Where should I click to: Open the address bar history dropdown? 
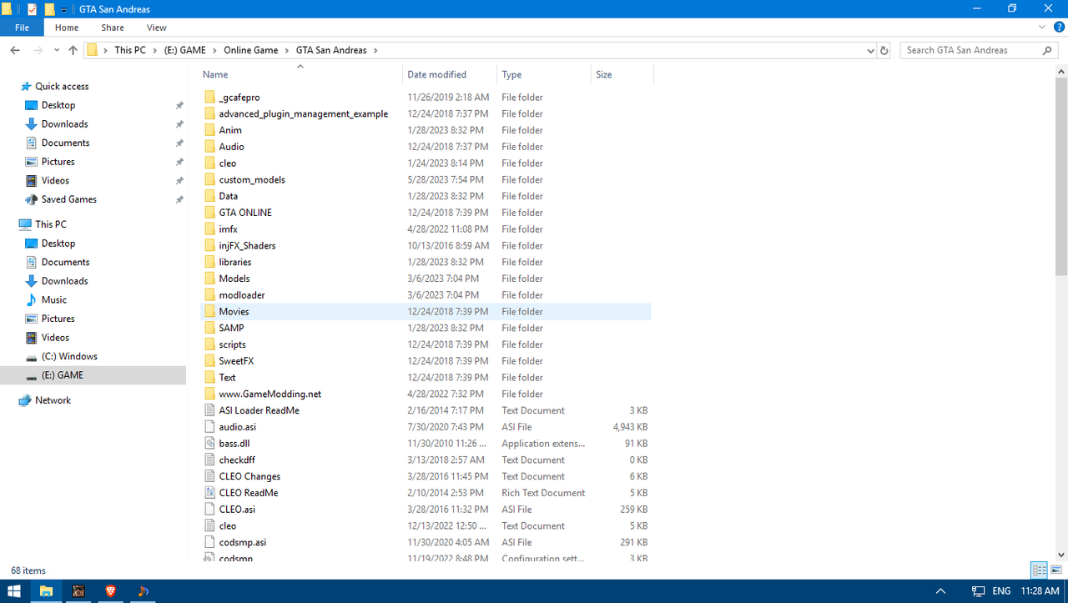tap(871, 50)
